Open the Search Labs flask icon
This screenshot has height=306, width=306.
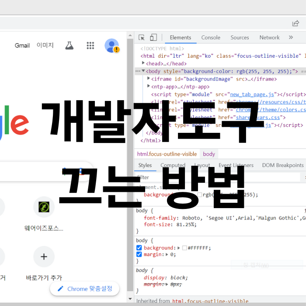pos(69,45)
